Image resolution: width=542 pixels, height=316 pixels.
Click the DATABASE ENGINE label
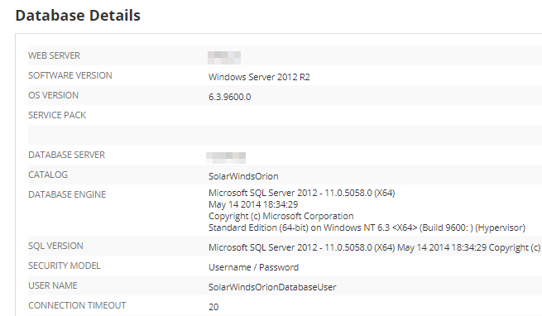(67, 194)
